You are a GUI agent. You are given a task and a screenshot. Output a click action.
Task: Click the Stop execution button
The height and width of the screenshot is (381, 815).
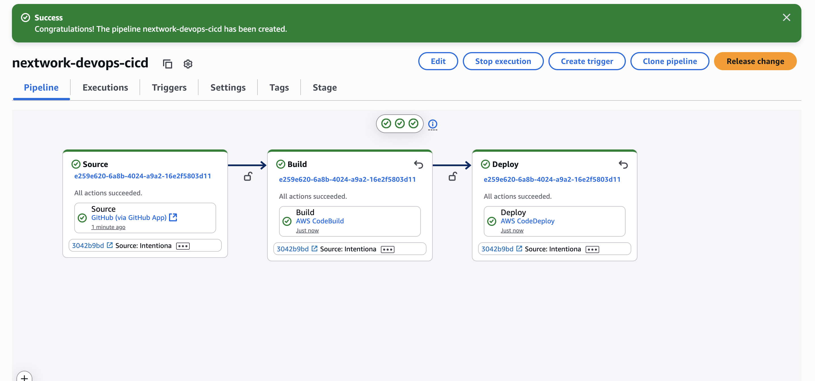(503, 61)
